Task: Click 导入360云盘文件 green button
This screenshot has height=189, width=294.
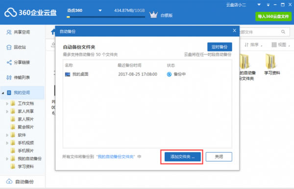Action: (x=273, y=17)
